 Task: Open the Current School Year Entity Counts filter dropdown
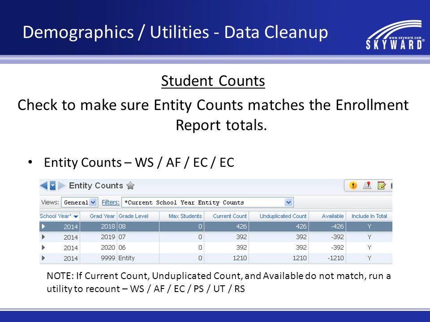207,202
